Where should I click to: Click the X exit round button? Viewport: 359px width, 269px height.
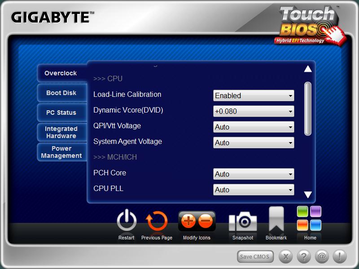point(286,256)
